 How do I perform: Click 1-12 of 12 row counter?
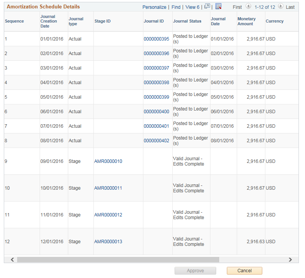click(x=265, y=7)
